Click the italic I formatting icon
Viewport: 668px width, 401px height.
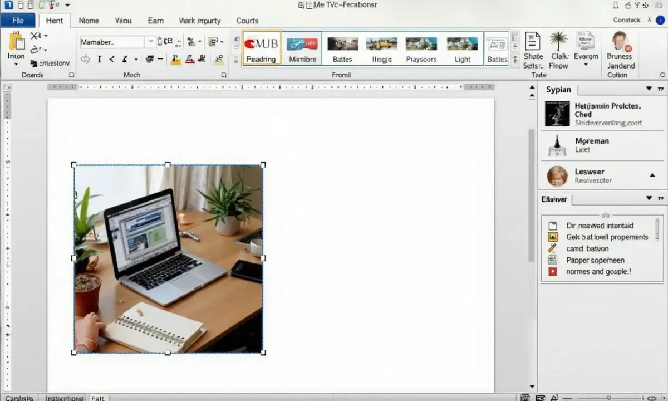click(x=99, y=59)
